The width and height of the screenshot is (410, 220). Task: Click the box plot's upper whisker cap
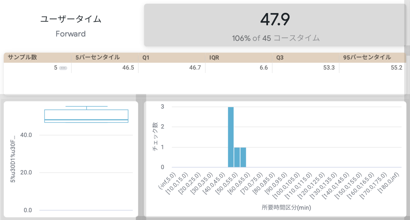coord(86,106)
